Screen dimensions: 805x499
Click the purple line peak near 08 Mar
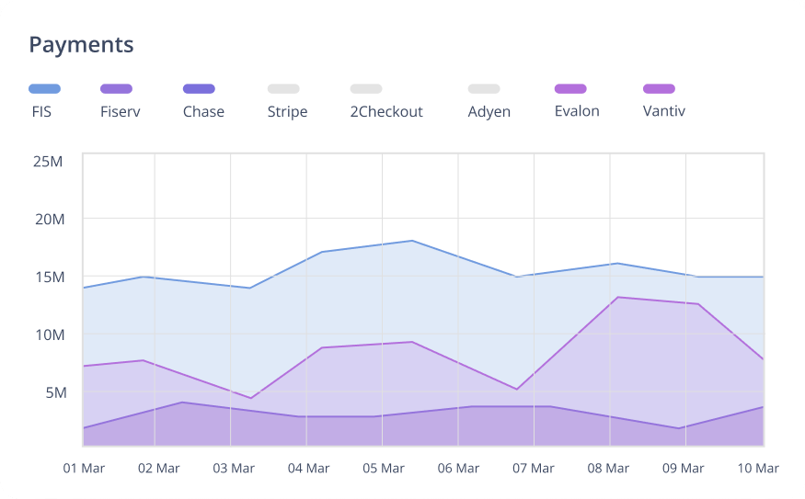tap(616, 297)
